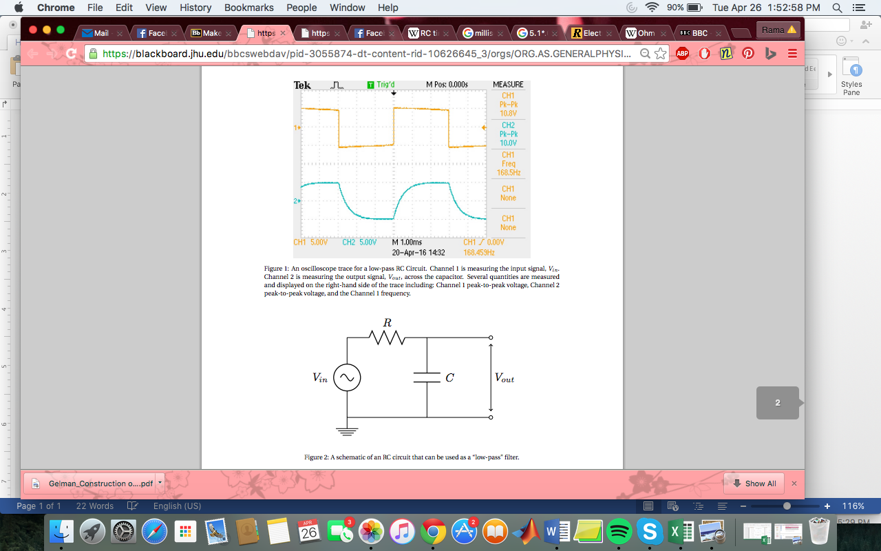This screenshot has width=881, height=551.
Task: Open the Chrome hamburger menu
Action: [792, 54]
